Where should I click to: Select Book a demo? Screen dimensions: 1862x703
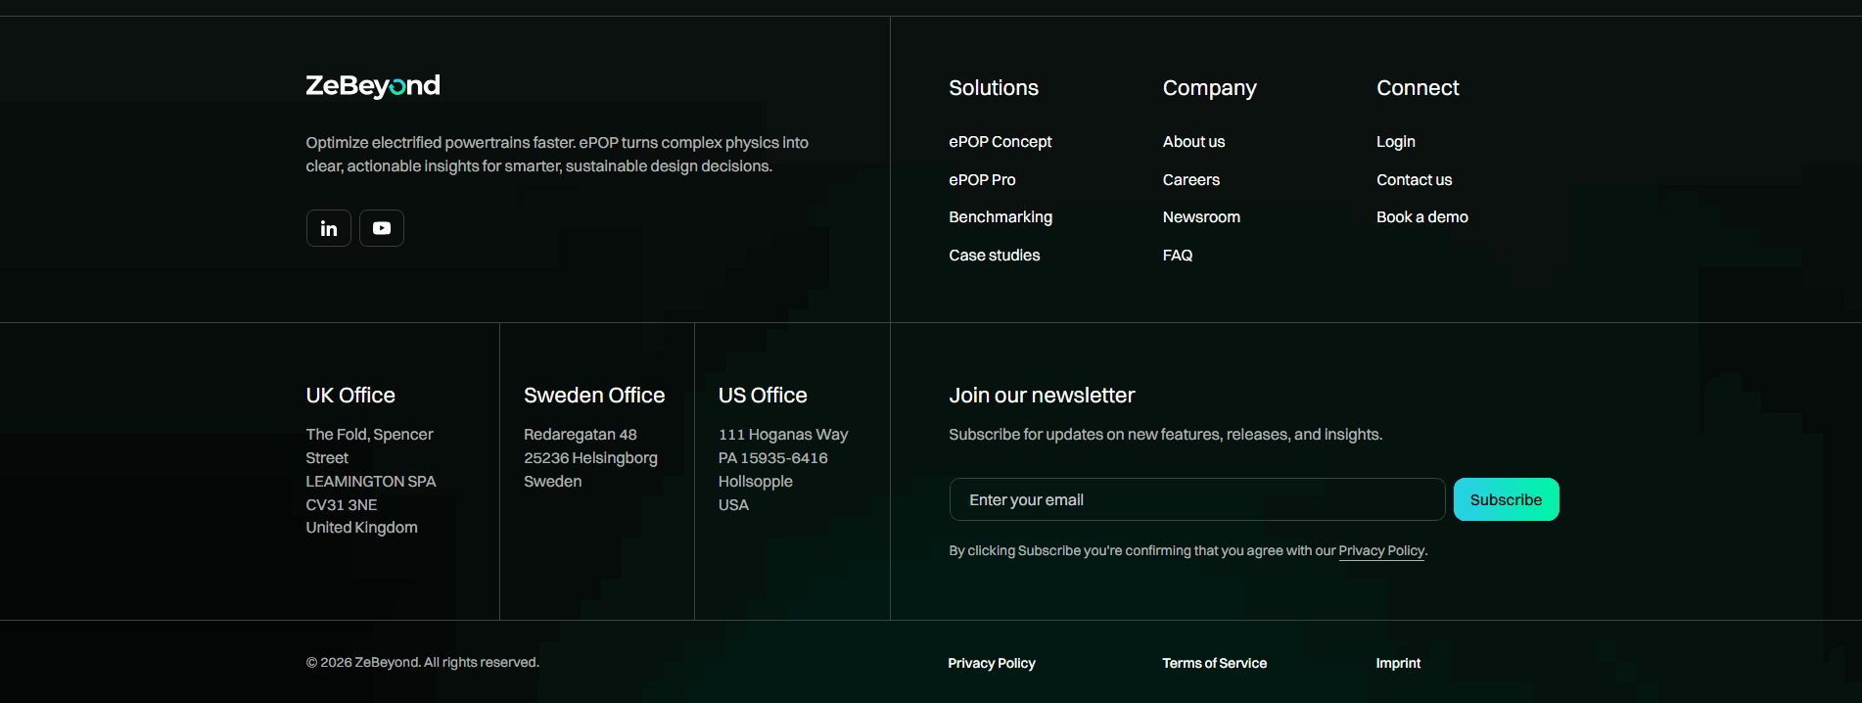point(1421,217)
